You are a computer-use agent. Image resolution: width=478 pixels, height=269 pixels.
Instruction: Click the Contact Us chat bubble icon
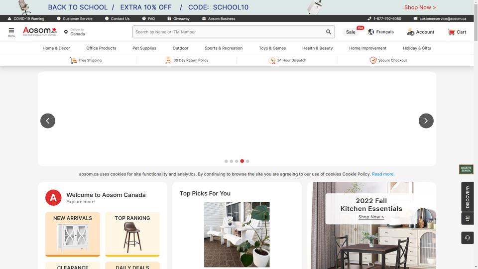(x=107, y=18)
